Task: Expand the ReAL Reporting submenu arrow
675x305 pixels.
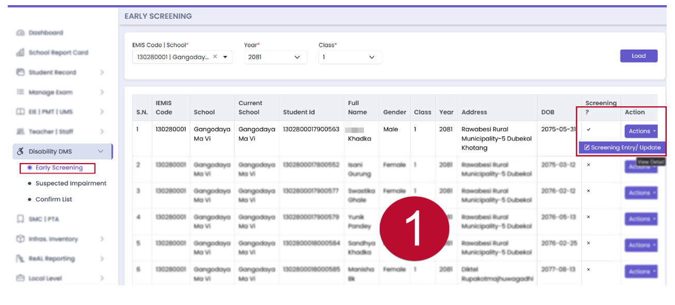Action: tap(101, 259)
